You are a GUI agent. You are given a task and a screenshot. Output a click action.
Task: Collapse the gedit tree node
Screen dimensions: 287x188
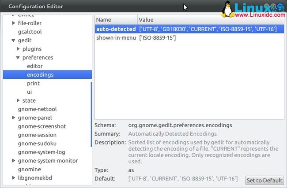13,41
